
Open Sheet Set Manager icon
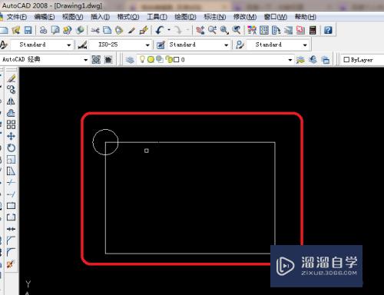(x=288, y=30)
